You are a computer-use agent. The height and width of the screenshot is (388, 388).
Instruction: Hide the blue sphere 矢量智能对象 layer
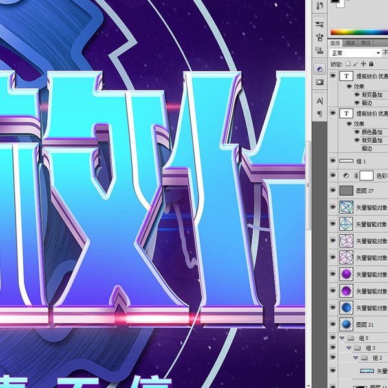point(333,308)
